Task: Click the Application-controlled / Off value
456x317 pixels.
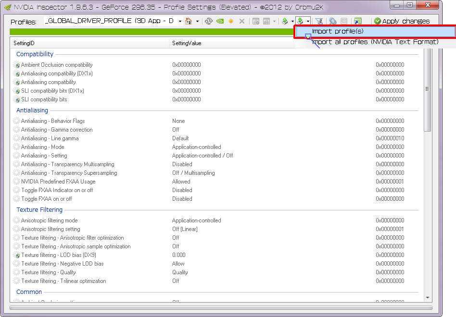Action: (x=203, y=156)
